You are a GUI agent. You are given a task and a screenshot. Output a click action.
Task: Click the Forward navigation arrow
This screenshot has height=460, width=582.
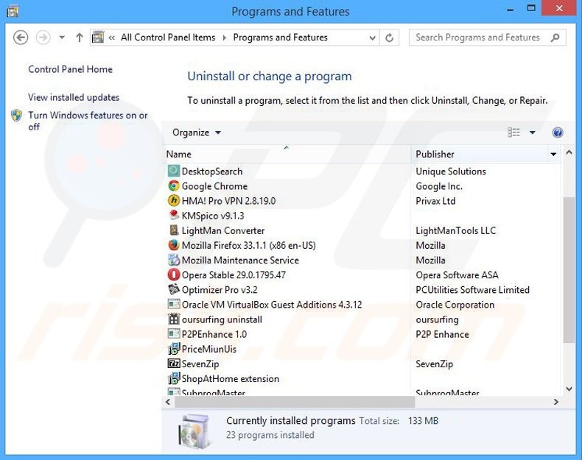(43, 38)
